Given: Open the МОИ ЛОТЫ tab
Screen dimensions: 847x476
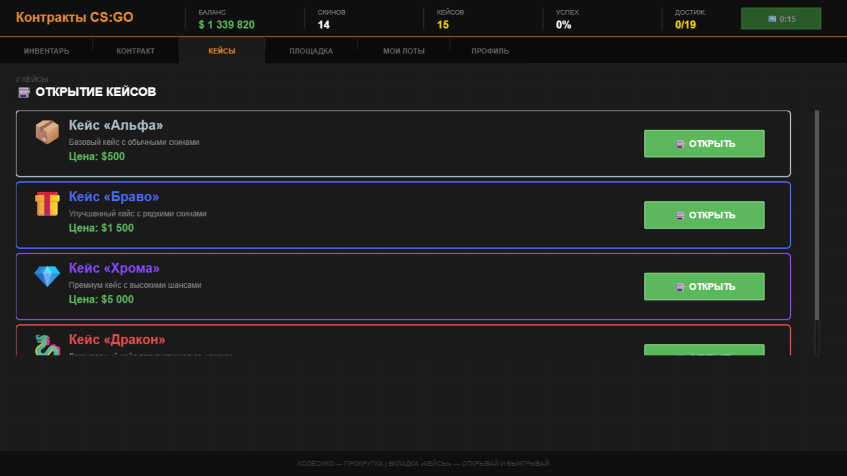Looking at the screenshot, I should pos(404,51).
